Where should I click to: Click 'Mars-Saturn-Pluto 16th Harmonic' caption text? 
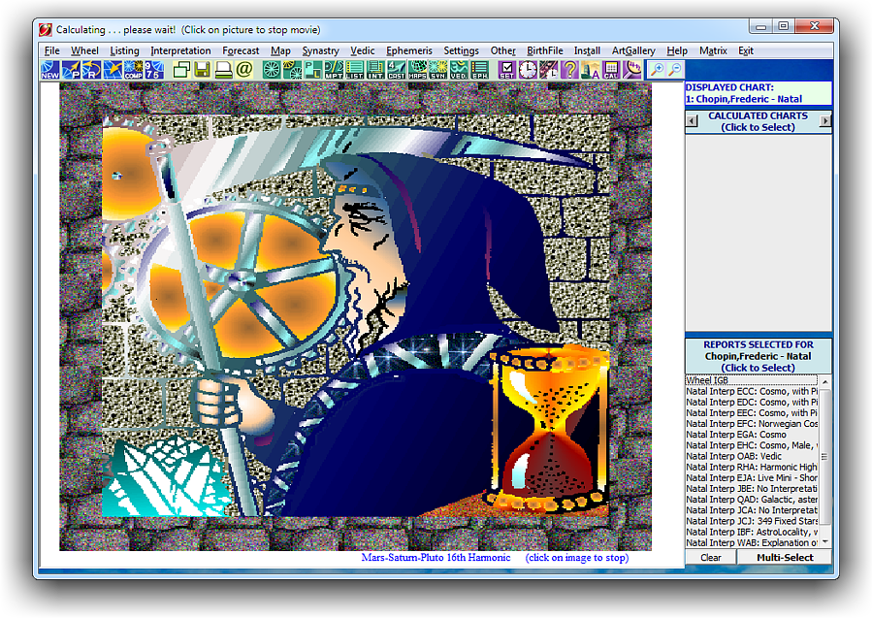point(436,558)
